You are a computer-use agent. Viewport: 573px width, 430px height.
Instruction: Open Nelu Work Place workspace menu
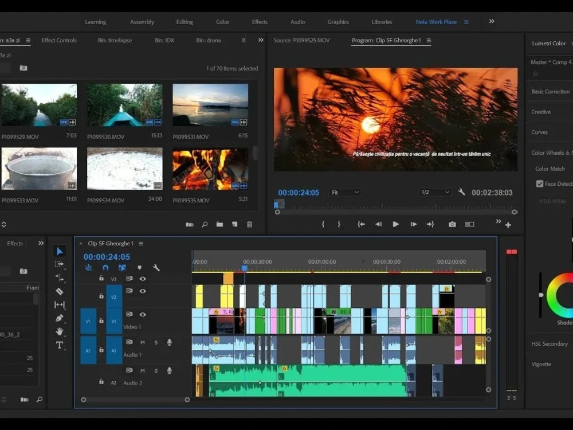coord(466,22)
